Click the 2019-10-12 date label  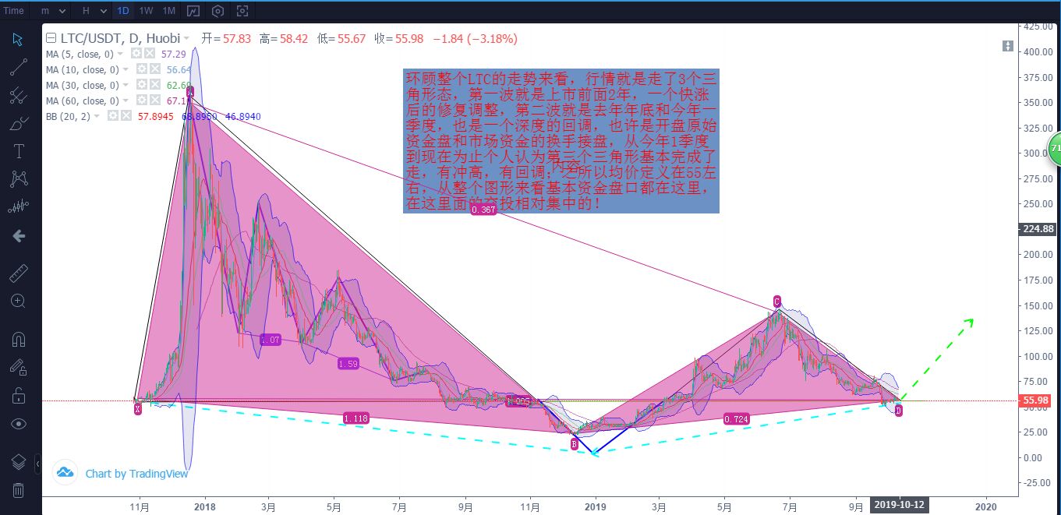pyautogui.click(x=900, y=504)
